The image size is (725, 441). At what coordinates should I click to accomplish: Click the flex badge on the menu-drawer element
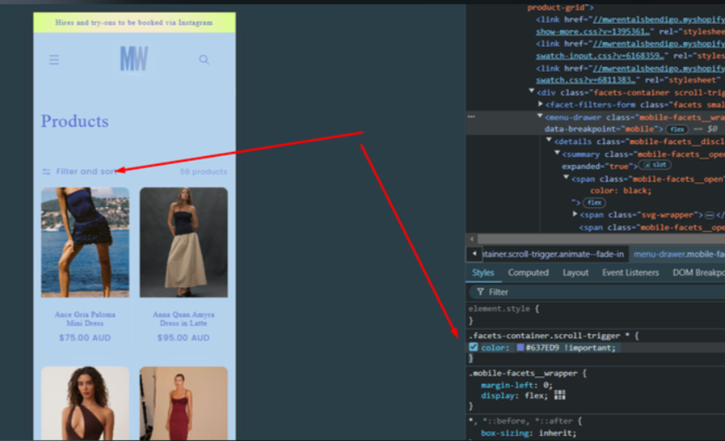click(678, 129)
